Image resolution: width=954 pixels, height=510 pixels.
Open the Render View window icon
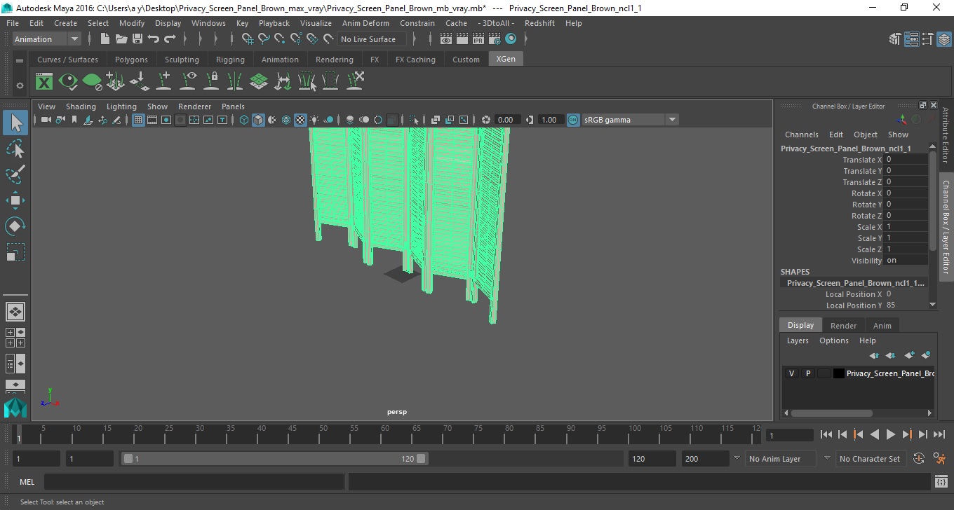pos(446,39)
